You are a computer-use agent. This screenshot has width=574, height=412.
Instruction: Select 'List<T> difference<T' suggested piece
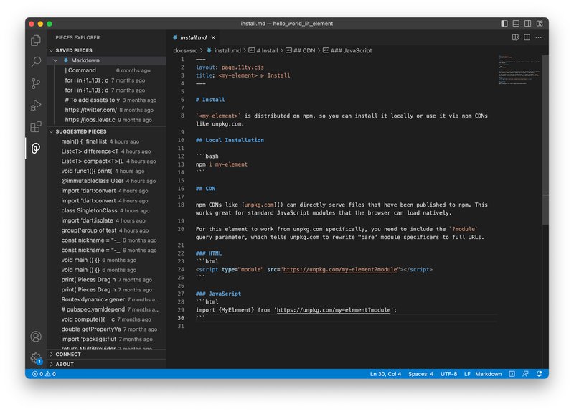click(107, 151)
